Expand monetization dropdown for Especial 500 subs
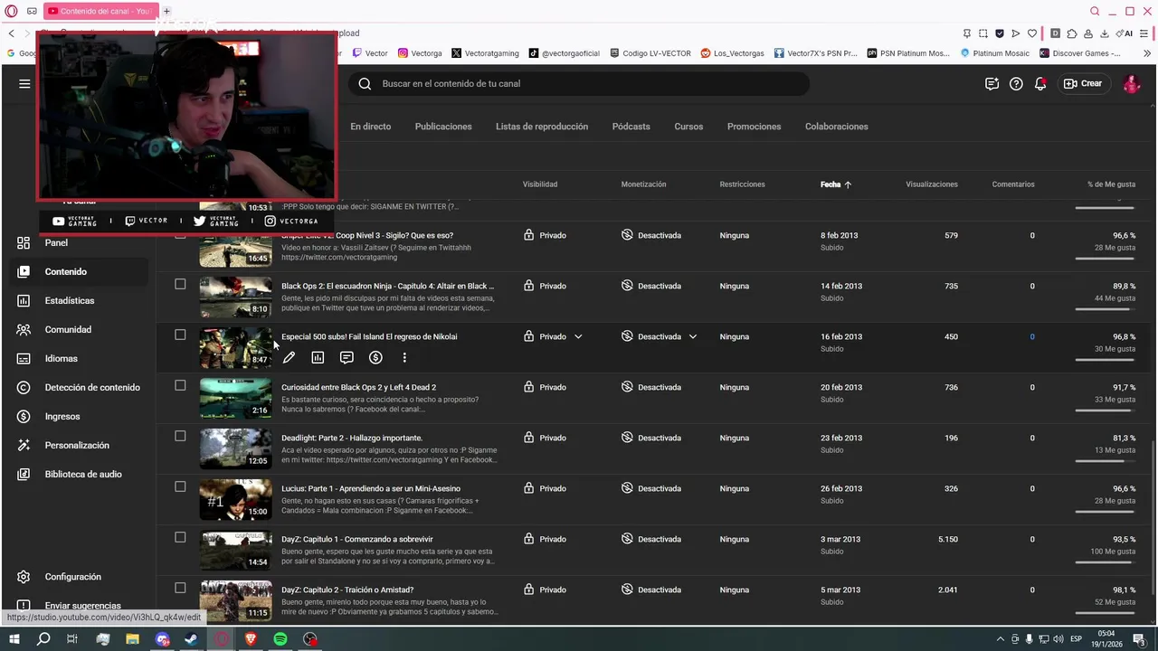This screenshot has height=651, width=1158. [x=692, y=336]
